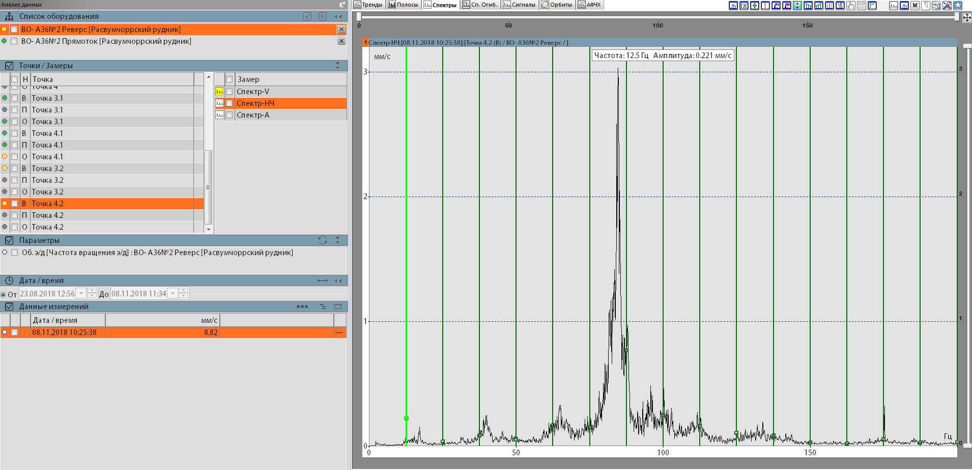
Task: Remove ВО- А36№2 Реверс with its X button
Action: (x=341, y=30)
